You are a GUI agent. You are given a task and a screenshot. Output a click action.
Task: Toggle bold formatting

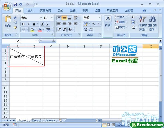click(x=23, y=24)
